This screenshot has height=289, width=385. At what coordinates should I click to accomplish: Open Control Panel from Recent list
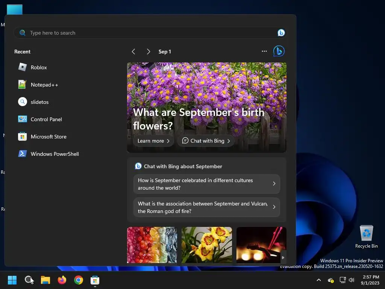click(40, 119)
